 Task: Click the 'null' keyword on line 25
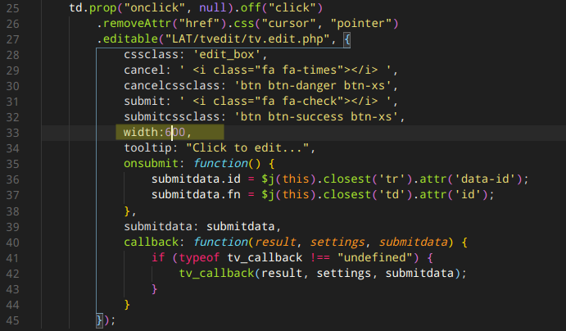(213, 7)
